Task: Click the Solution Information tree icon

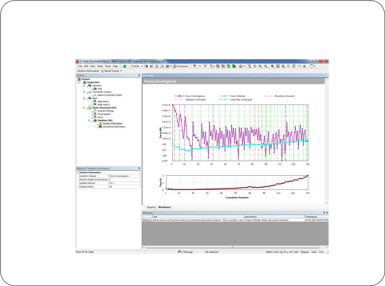Action: 100,124
